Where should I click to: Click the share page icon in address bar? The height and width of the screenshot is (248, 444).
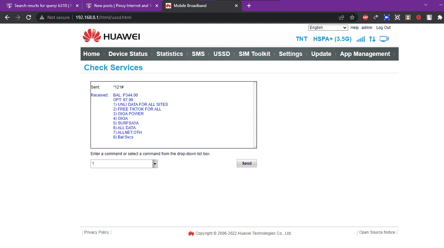pos(341,17)
